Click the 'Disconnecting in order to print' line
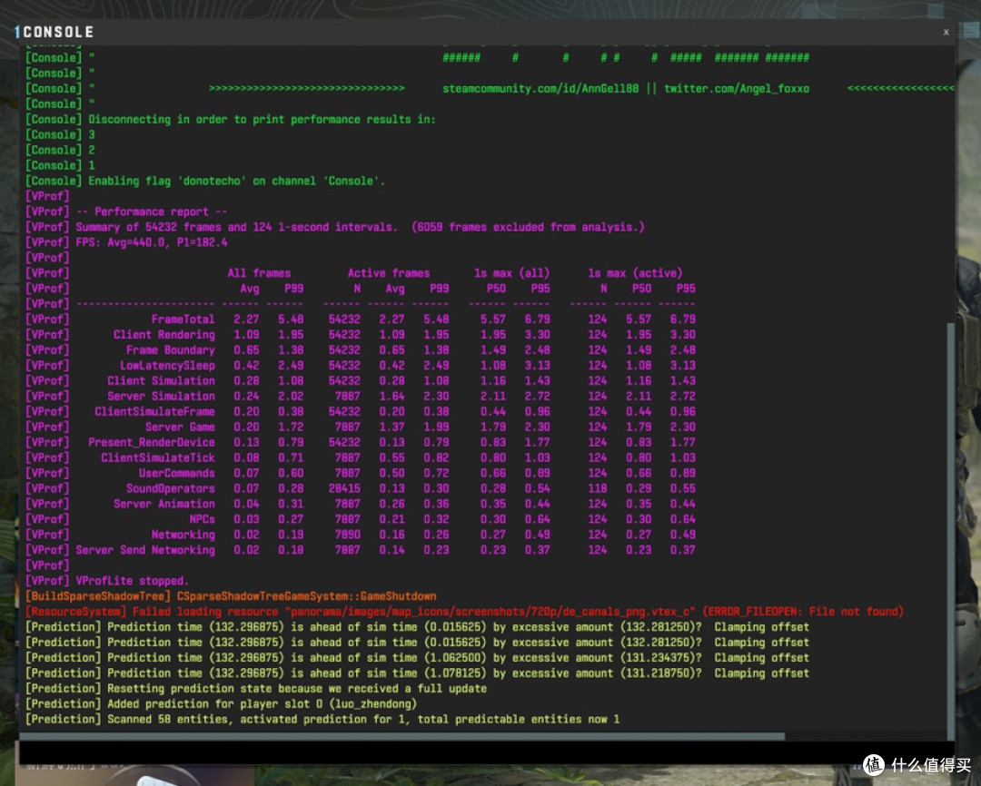Image resolution: width=981 pixels, height=786 pixels. (x=230, y=120)
